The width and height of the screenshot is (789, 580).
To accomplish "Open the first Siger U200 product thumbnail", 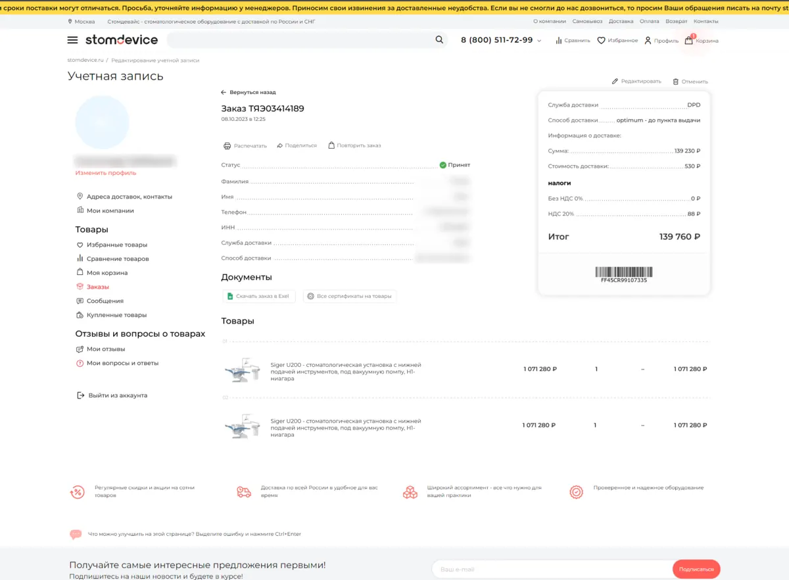I will click(x=242, y=370).
